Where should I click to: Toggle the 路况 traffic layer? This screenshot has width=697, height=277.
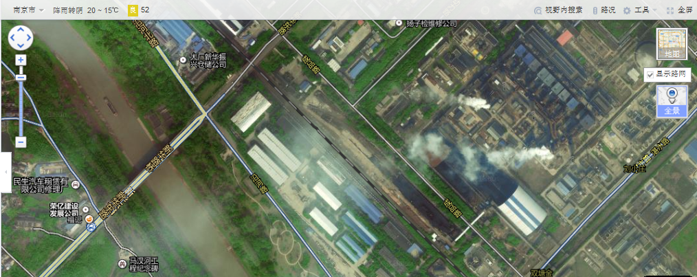[x=604, y=10]
